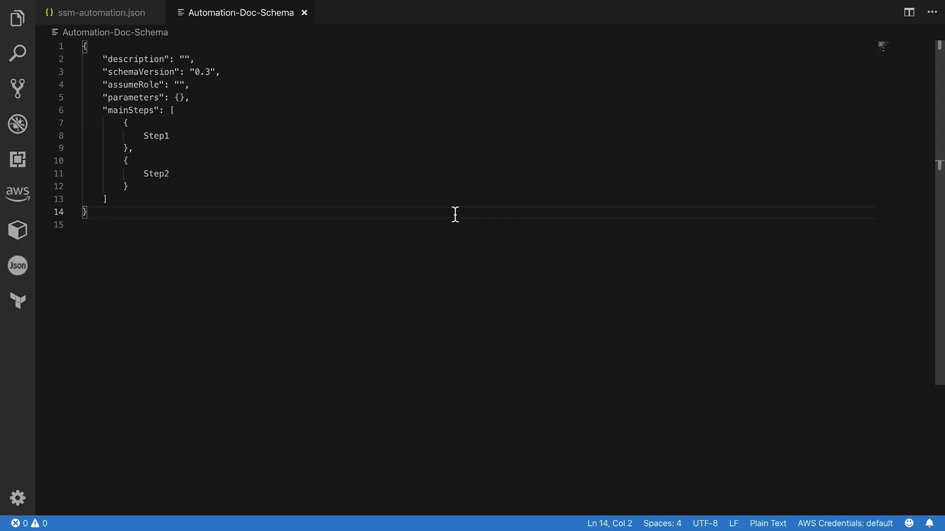This screenshot has height=531, width=945.
Task: Open the Terraform sidebar panel
Action: click(x=18, y=300)
